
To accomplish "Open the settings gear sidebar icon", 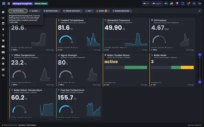I will (3, 64).
